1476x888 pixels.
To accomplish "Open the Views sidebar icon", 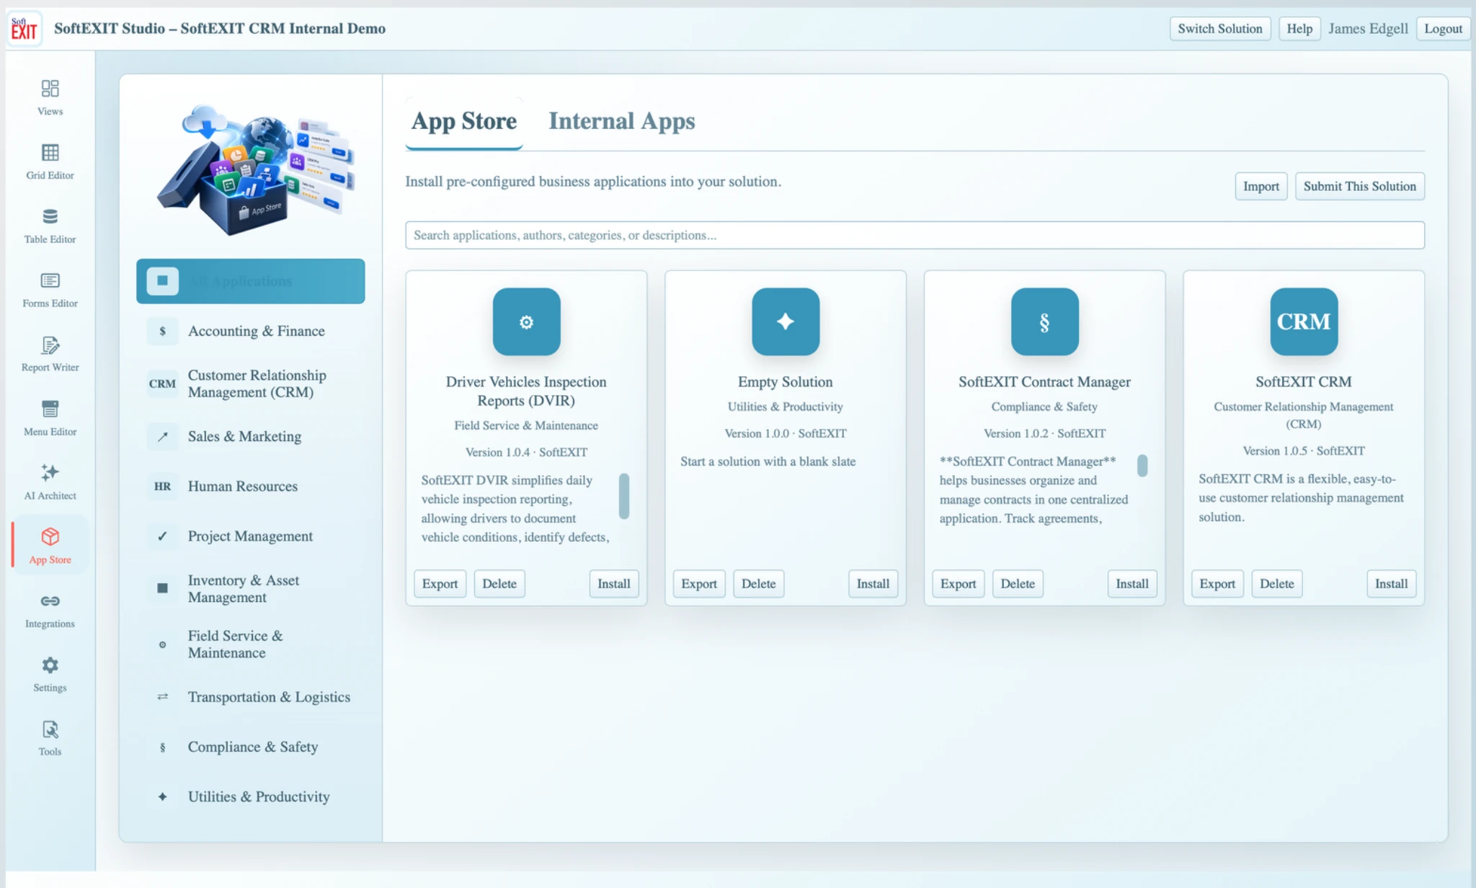I will coord(50,89).
